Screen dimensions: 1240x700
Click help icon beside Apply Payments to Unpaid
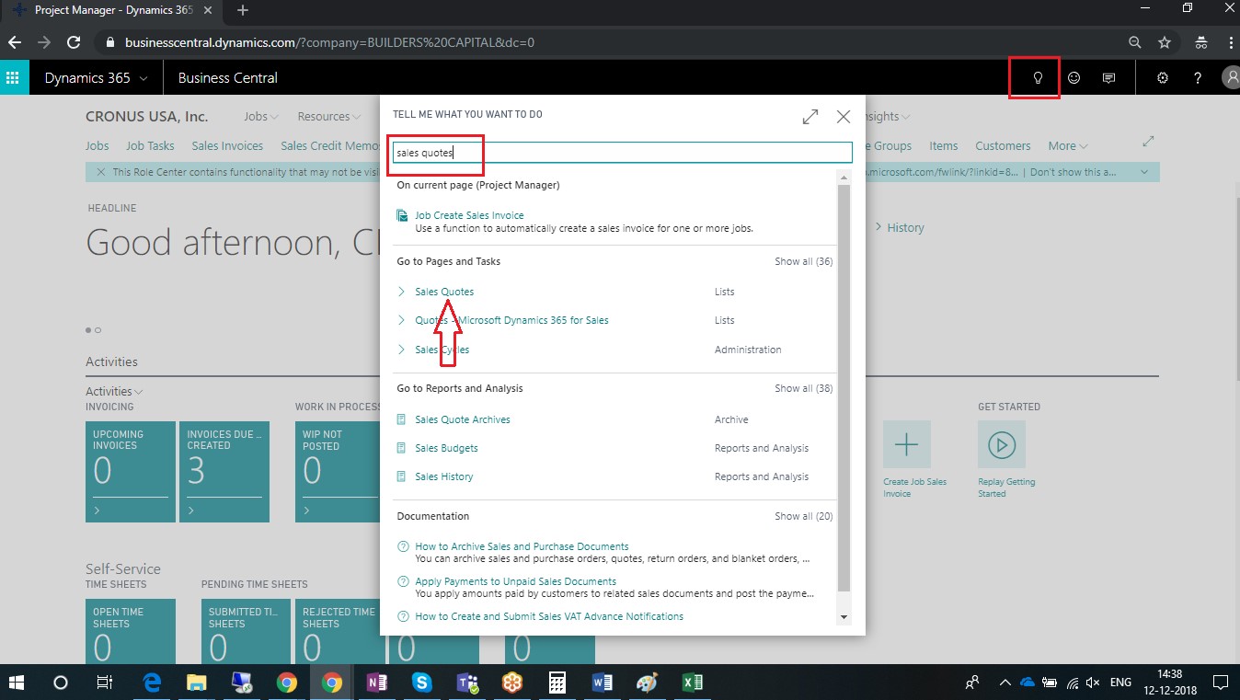[x=403, y=581]
